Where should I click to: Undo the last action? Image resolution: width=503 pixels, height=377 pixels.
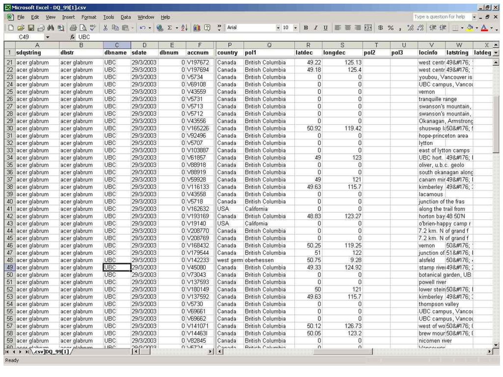[142, 28]
